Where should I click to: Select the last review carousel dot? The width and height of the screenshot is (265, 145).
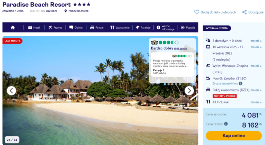[180, 84]
